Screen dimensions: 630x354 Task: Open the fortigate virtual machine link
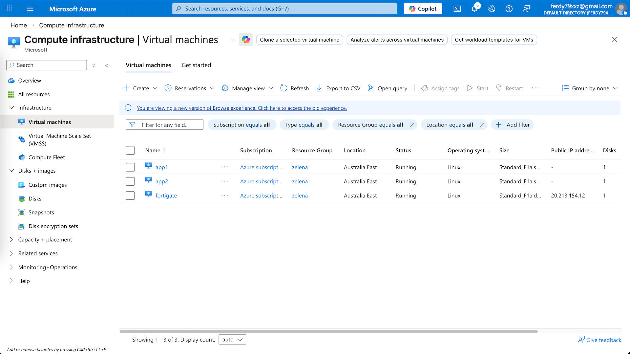(x=166, y=196)
